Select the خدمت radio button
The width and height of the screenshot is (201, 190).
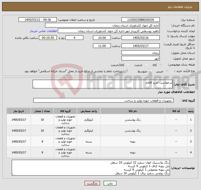[x=146, y=65]
